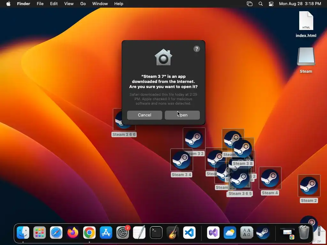Open Launchpad from the Dock
Screen dimensions: 327x245
[39, 232]
